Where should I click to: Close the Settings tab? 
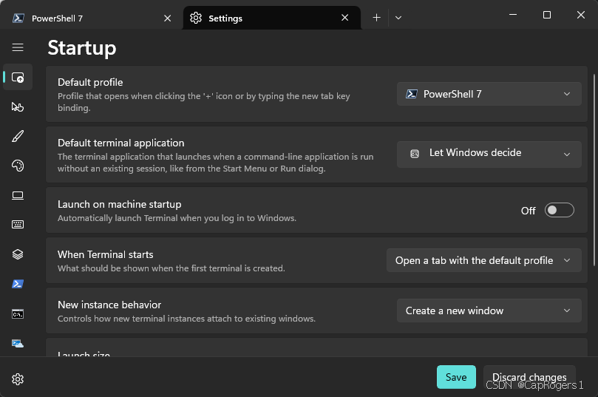click(344, 18)
